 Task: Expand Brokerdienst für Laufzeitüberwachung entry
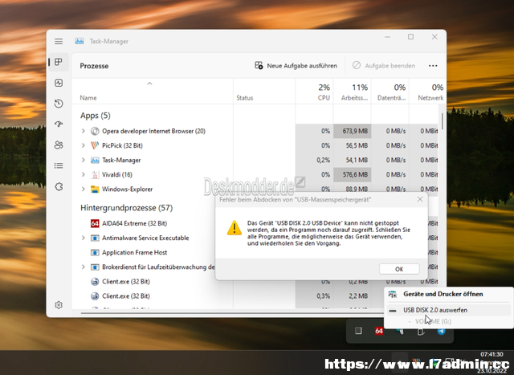(84, 267)
